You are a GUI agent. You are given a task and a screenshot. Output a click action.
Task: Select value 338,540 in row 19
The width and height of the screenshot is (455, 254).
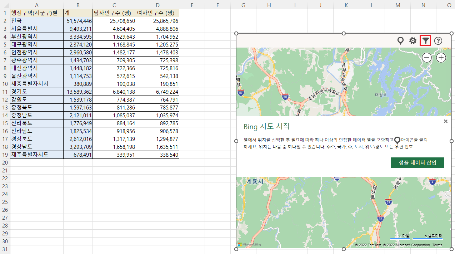point(157,155)
